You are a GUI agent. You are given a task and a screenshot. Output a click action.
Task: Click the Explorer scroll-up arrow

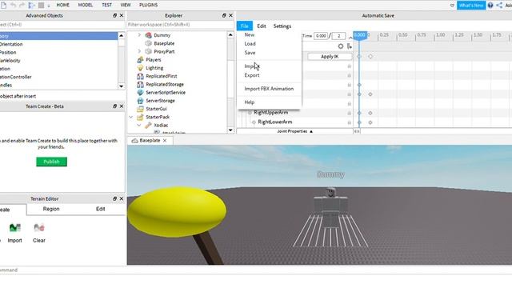(230, 34)
